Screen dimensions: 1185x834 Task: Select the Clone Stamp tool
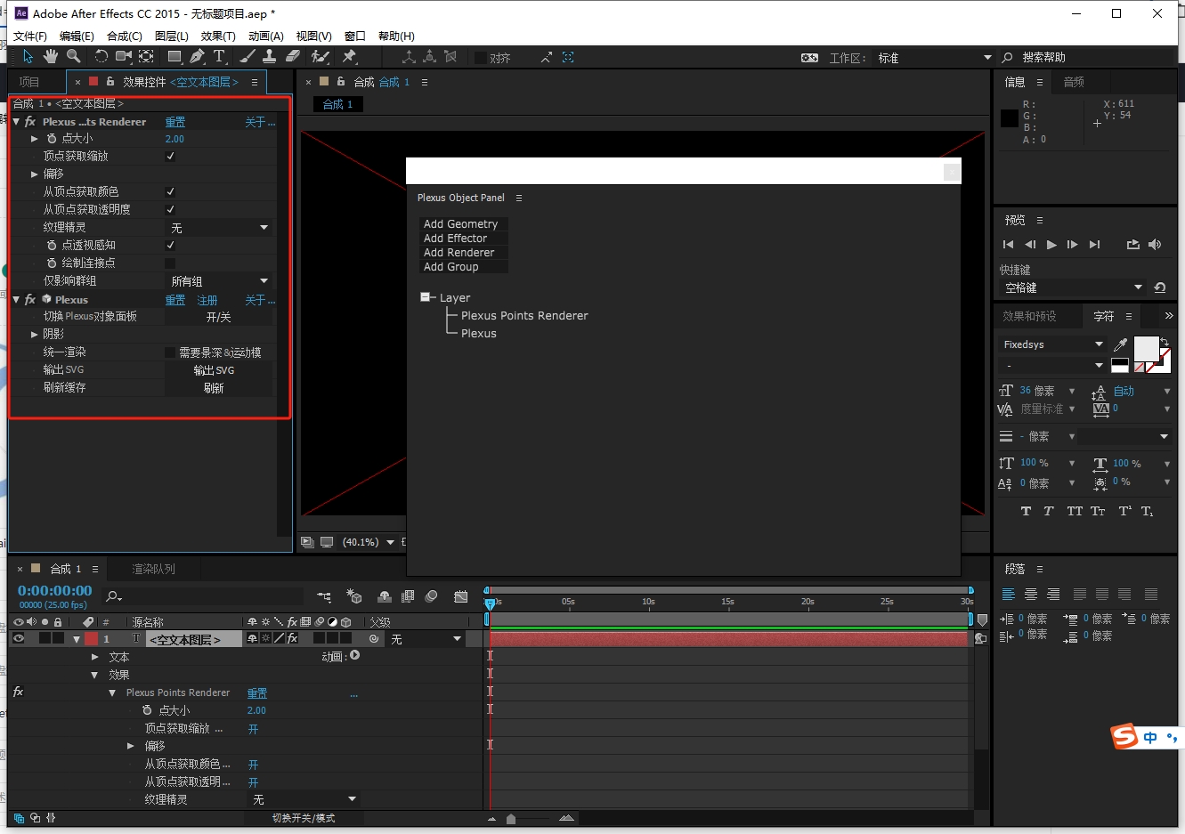click(269, 57)
